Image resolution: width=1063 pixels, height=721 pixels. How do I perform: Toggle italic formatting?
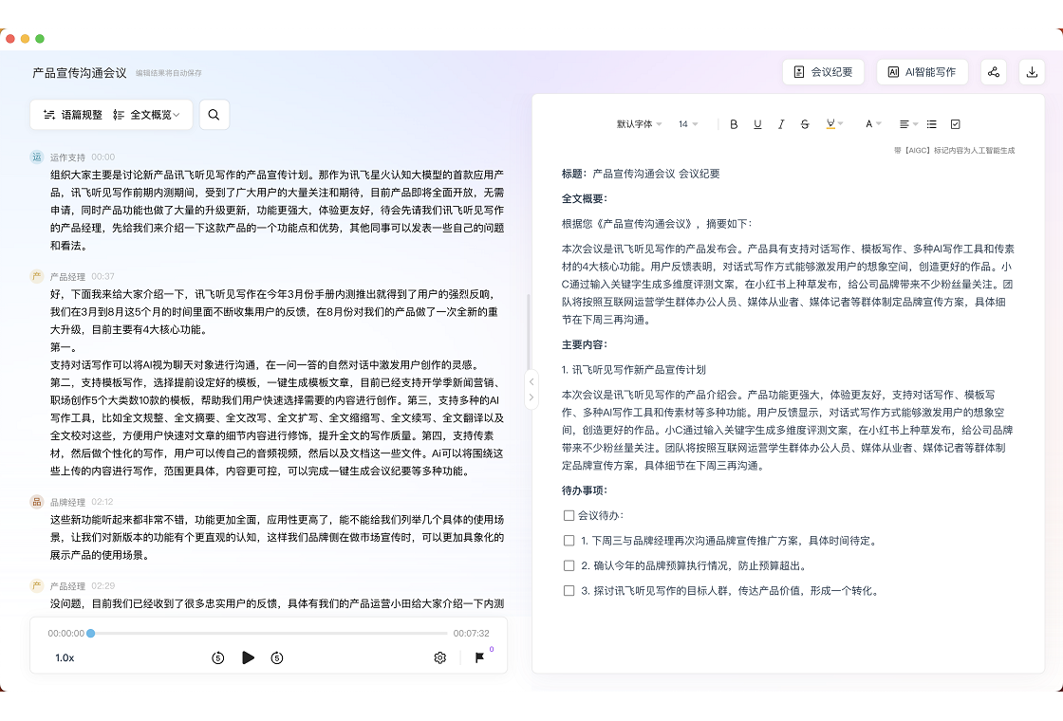click(x=781, y=124)
